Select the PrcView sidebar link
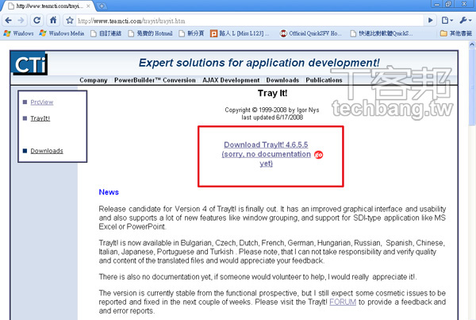Viewport: 476px width, 320px height. click(x=41, y=102)
